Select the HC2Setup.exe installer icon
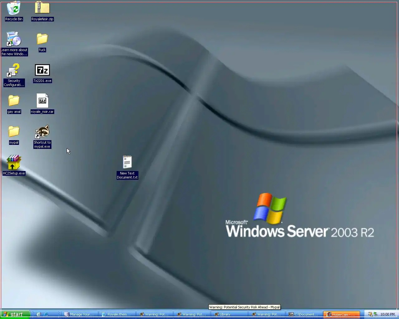The image size is (399, 319). click(x=14, y=165)
